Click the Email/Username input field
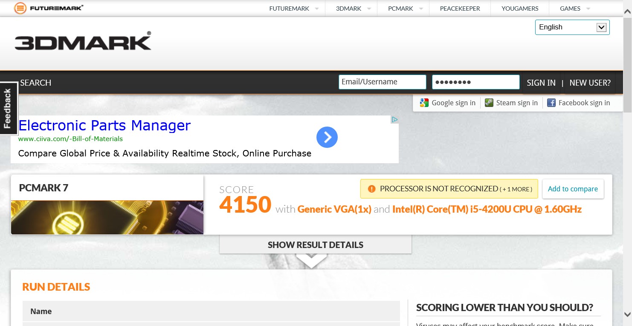 click(382, 82)
